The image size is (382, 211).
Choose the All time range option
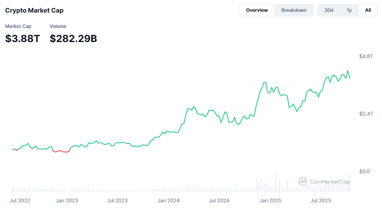click(x=368, y=10)
